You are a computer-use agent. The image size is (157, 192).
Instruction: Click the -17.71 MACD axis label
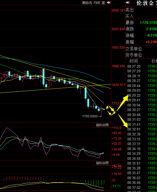point(116,186)
